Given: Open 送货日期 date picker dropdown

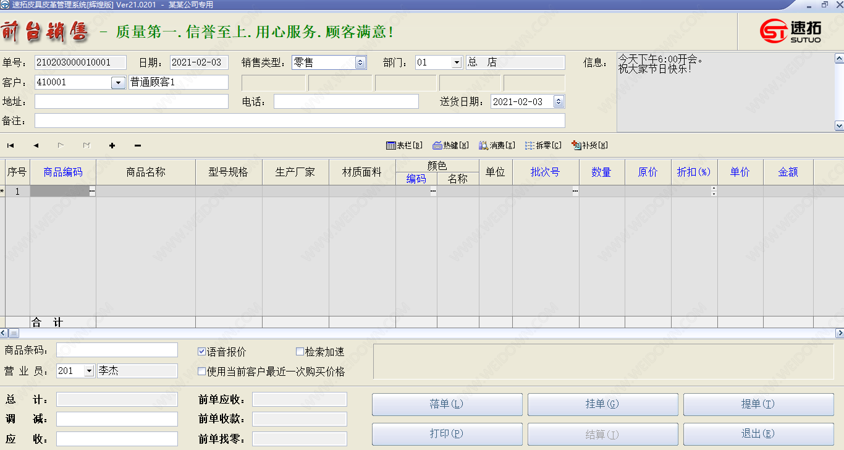Looking at the screenshot, I should click(x=559, y=101).
